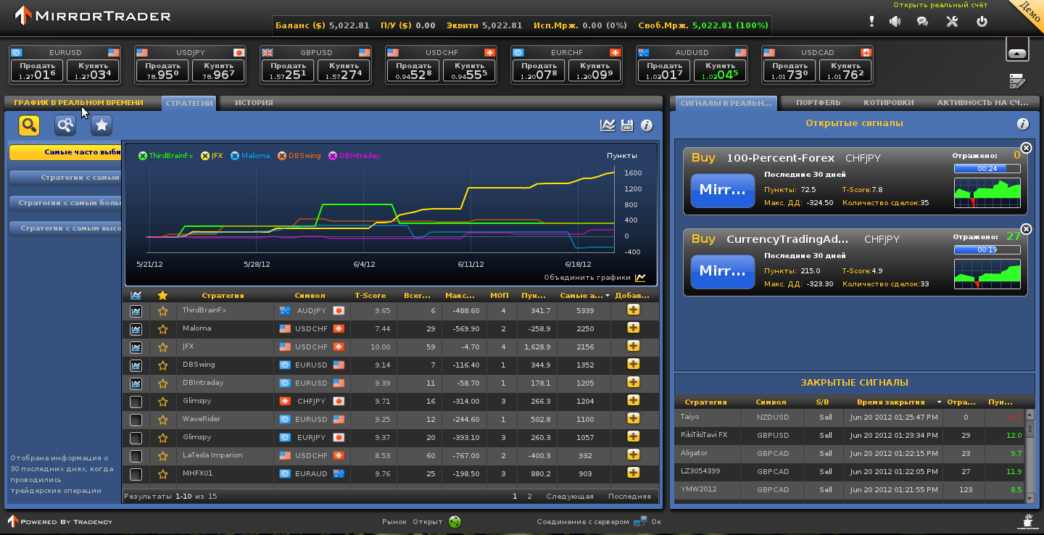Select the magnifier search strategies icon
1044x535 pixels.
(29, 125)
